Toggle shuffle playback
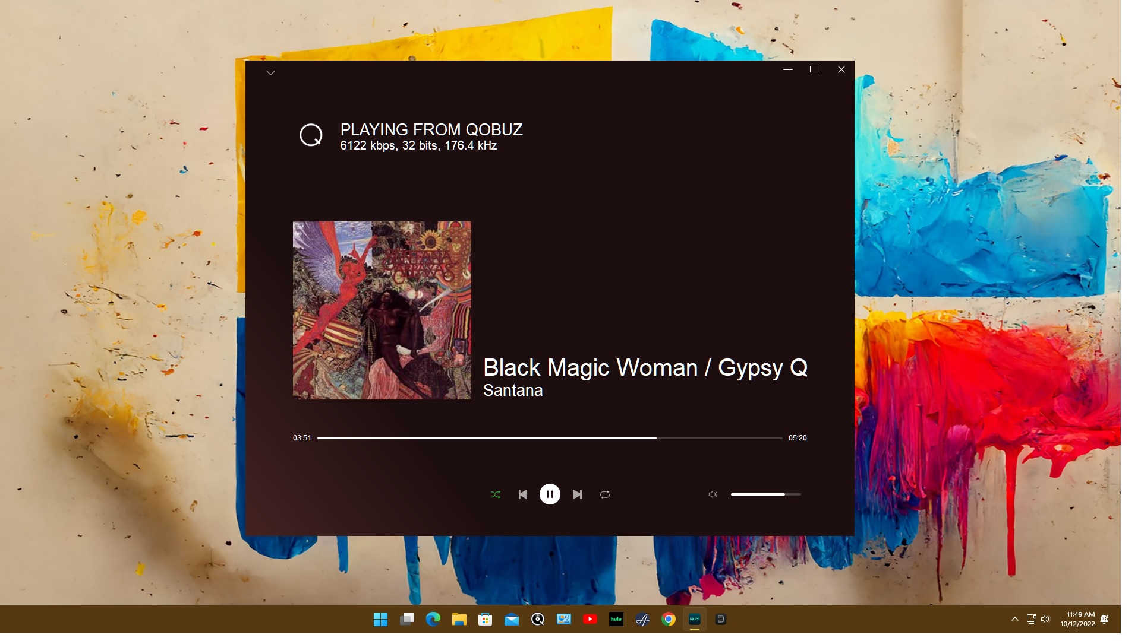 495,494
